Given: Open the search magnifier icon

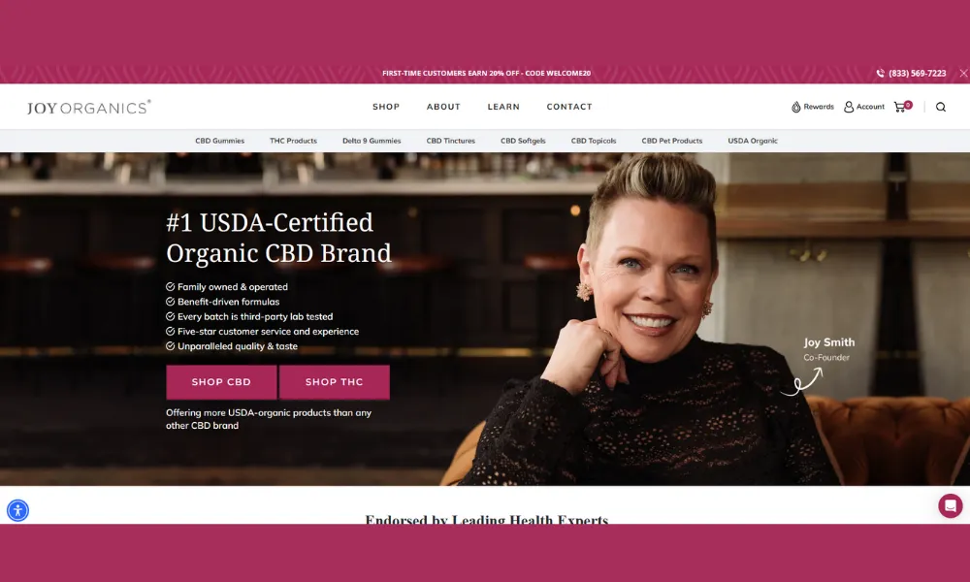Looking at the screenshot, I should pos(940,107).
